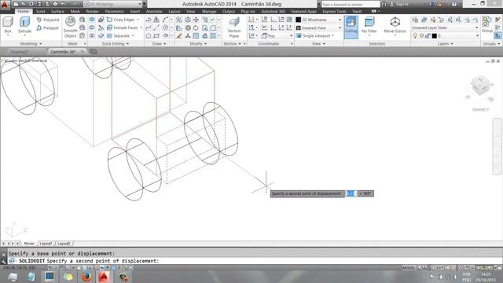Open the Unsaved View dropdown
This screenshot has height=283, width=503.
[319, 28]
